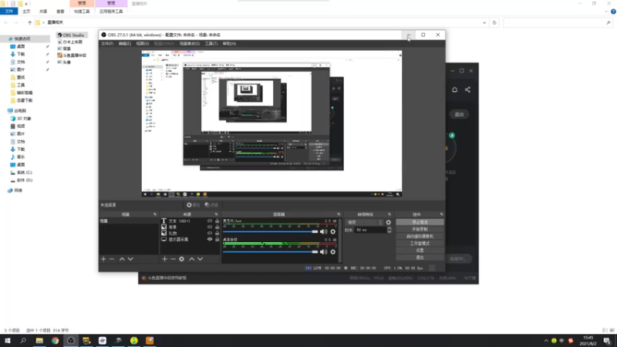The width and height of the screenshot is (617, 347).
Task: Open source Filters button in toolbar
Action: point(211,205)
